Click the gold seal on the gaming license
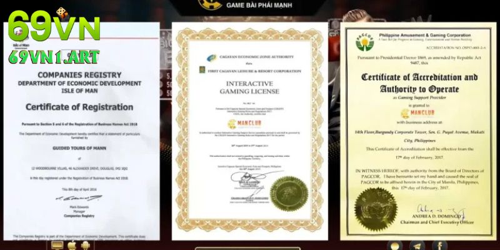The image size is (500, 250). (x=289, y=194)
